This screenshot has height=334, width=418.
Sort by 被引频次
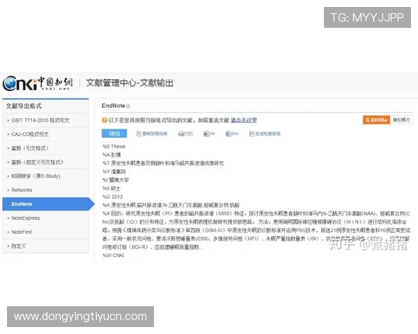(401, 120)
